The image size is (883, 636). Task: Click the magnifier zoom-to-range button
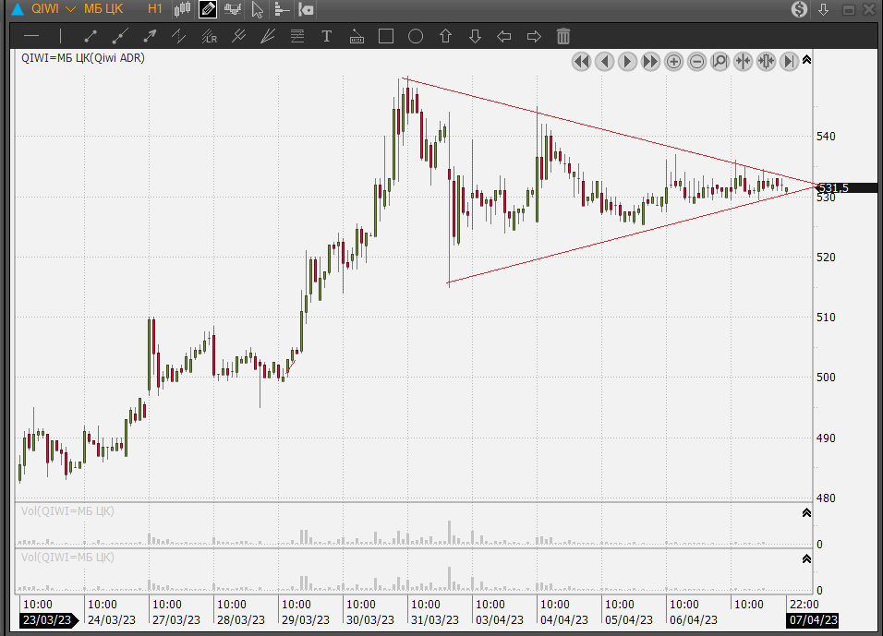pyautogui.click(x=720, y=61)
